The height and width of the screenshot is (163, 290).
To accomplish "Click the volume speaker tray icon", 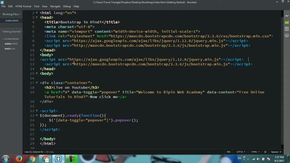I will click(258, 159).
